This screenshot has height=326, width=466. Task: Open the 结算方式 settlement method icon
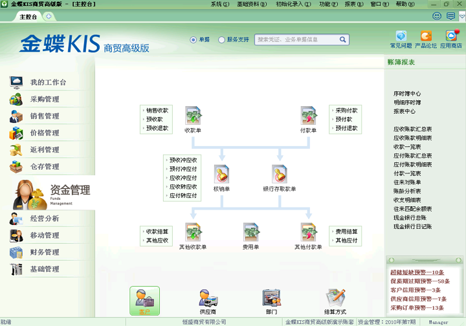coord(335,298)
